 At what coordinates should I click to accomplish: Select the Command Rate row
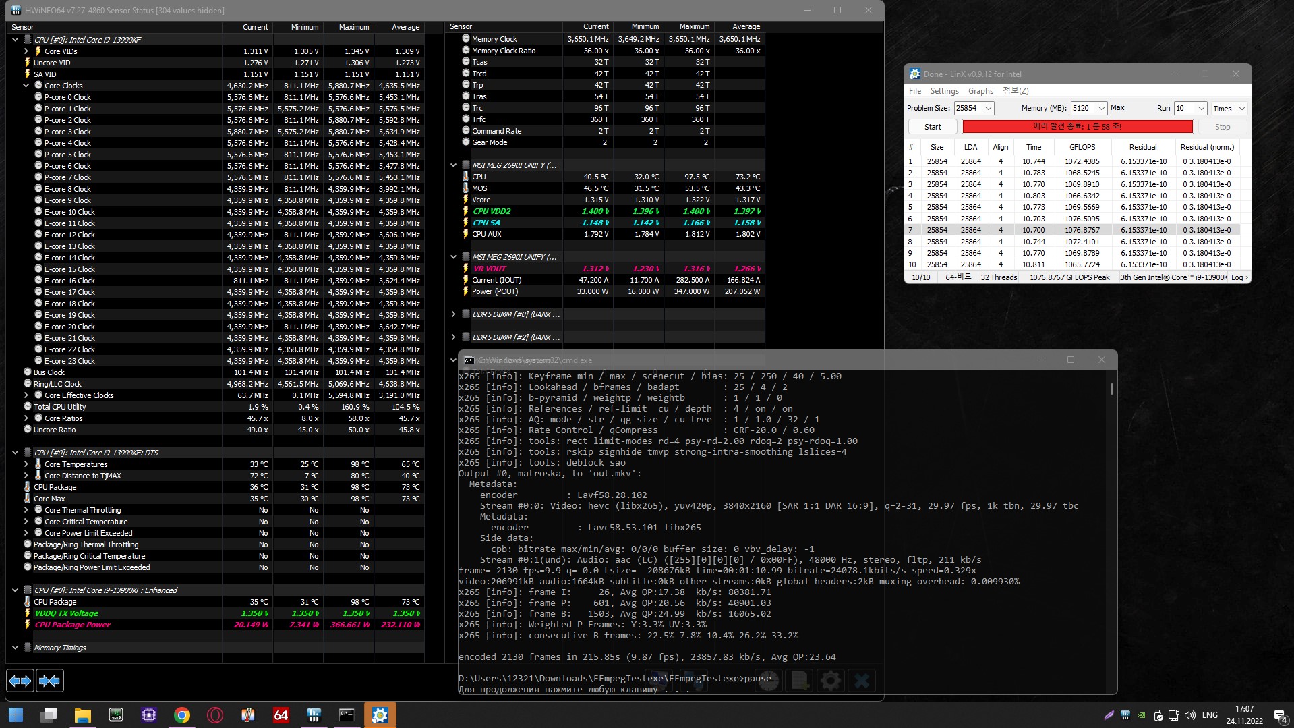[x=606, y=131]
